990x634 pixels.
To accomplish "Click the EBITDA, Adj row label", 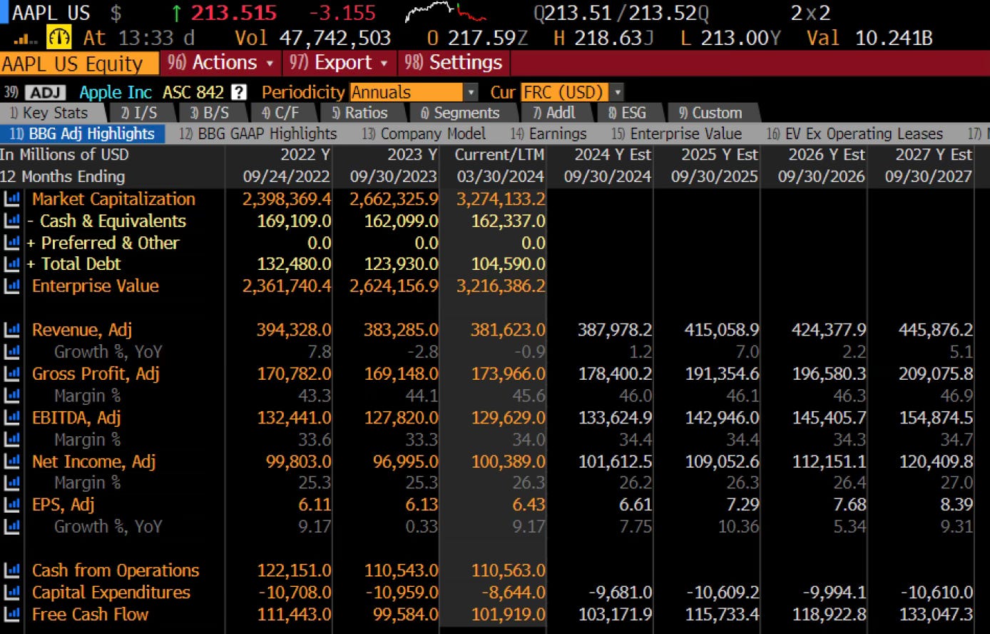I will pyautogui.click(x=76, y=418).
